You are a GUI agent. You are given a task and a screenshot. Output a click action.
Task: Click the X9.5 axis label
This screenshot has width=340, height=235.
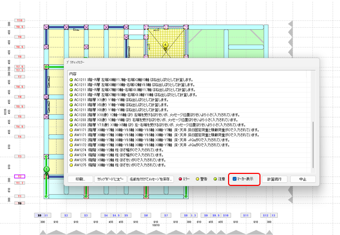tap(216, 215)
